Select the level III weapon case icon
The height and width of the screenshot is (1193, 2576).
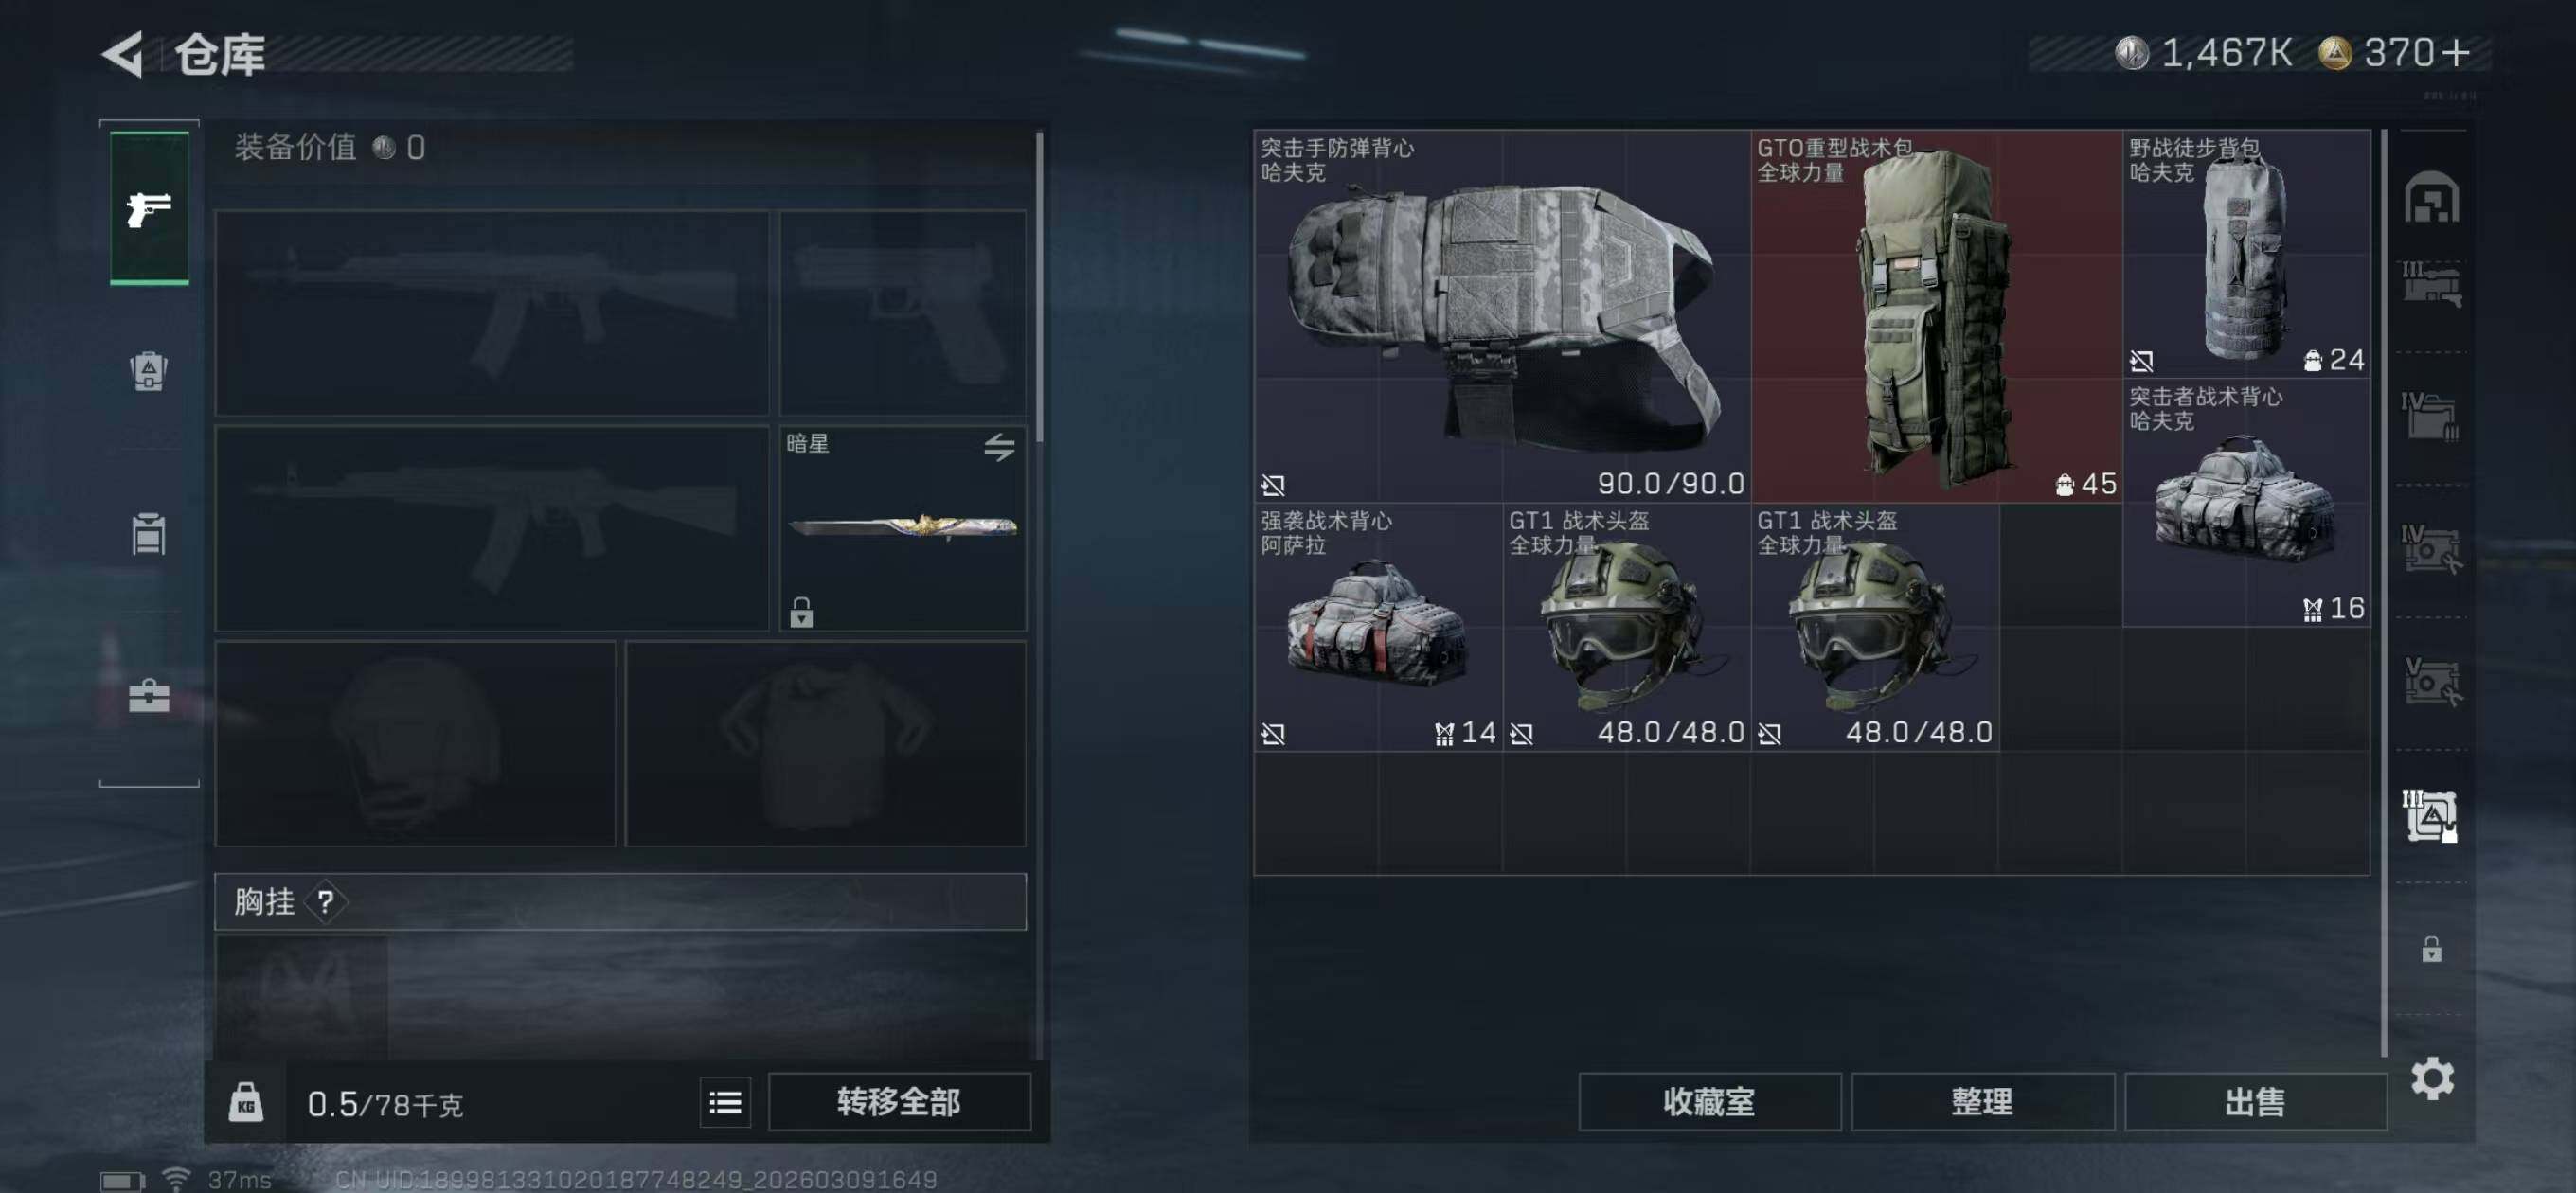(2432, 284)
